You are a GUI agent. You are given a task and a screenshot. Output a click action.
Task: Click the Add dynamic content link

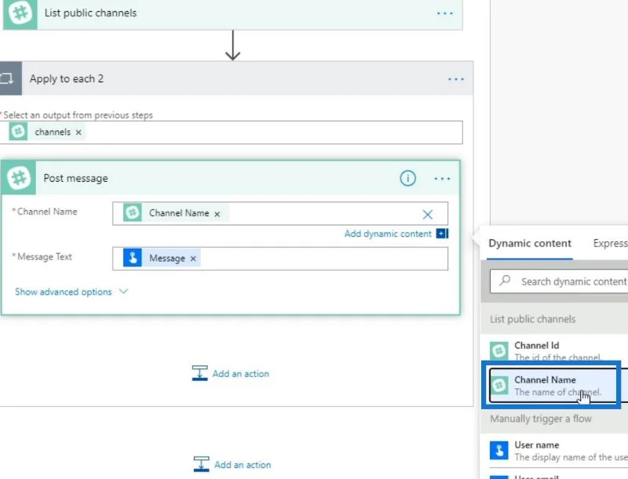tap(388, 234)
